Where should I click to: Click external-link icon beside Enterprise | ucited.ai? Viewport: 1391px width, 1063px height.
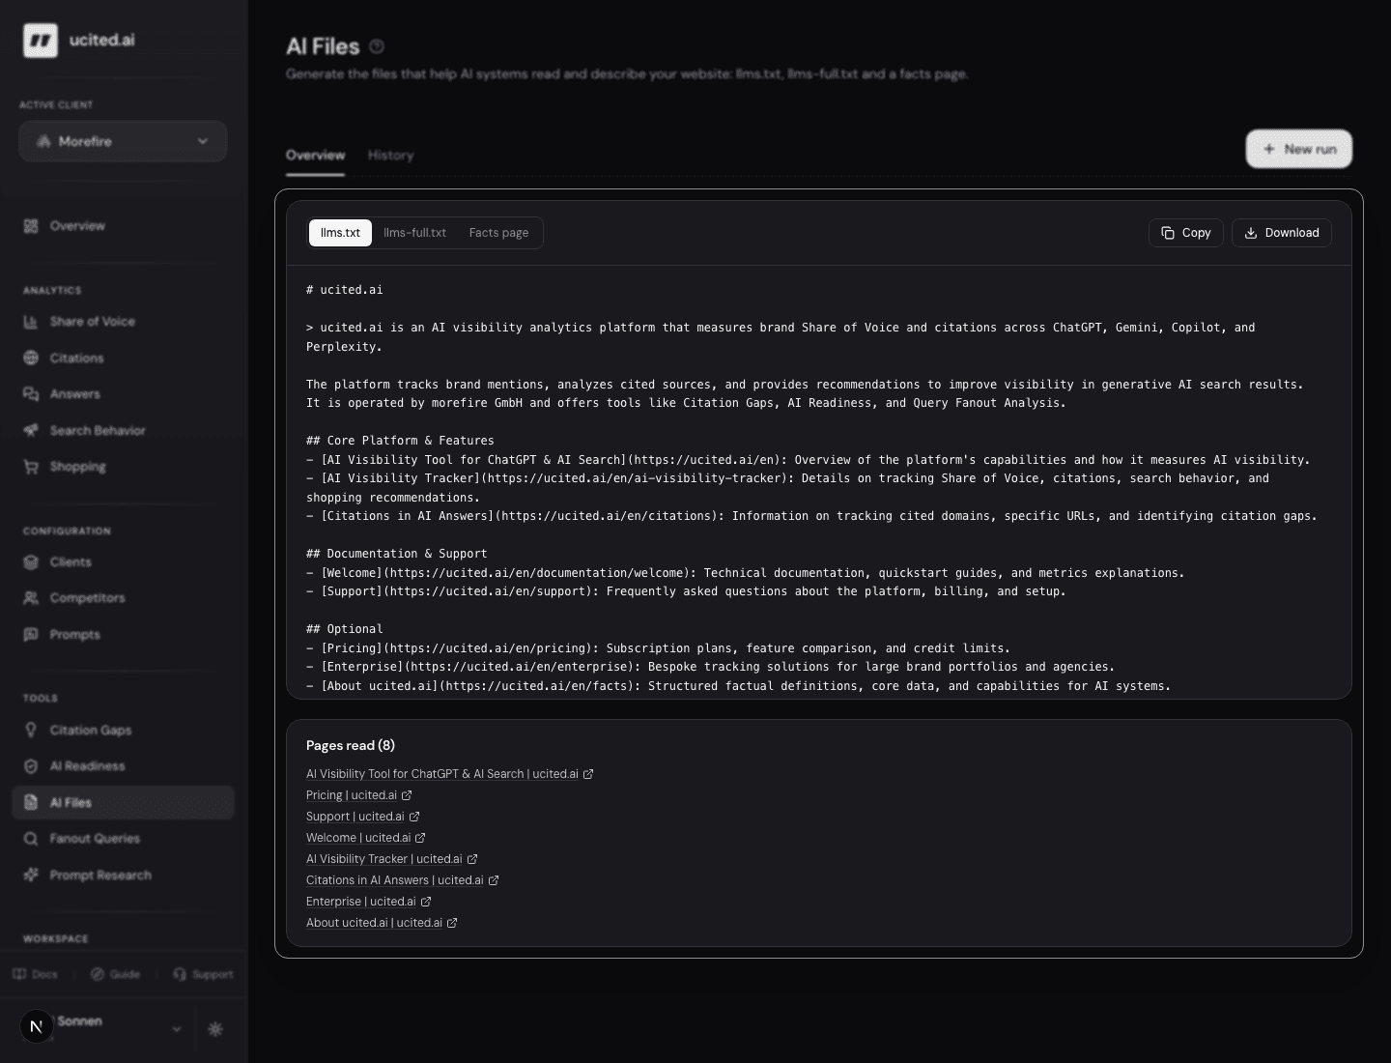pyautogui.click(x=426, y=902)
